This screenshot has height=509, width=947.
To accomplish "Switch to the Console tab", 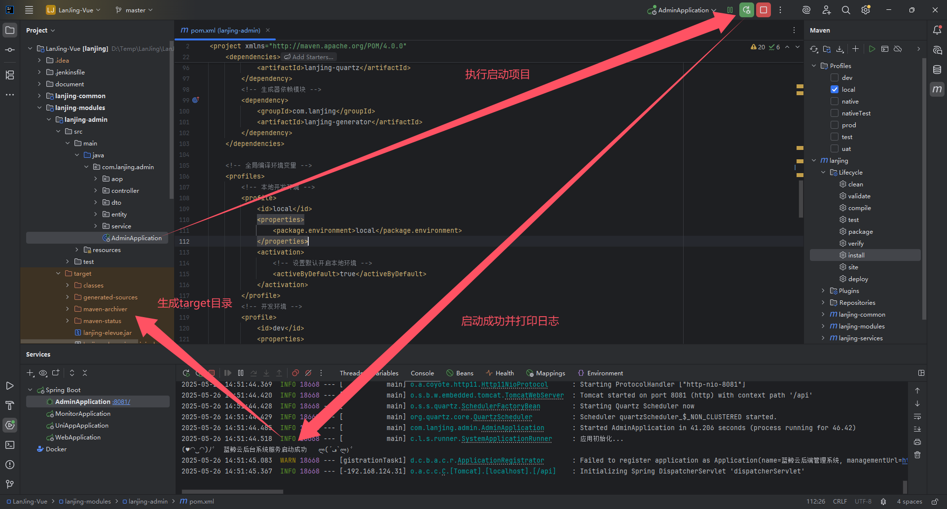I will (422, 373).
